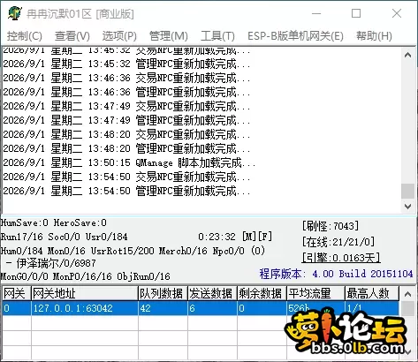Click the uptime 0:23:32 text
418x362 pixels.
pos(217,237)
